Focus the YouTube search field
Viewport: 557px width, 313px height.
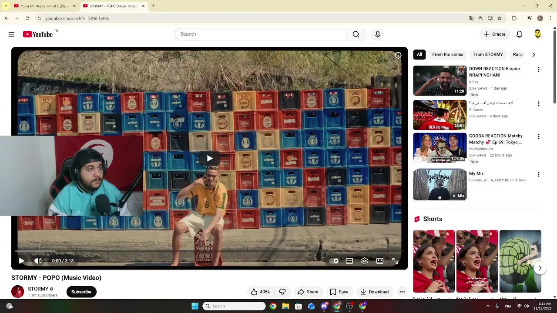tap(260, 34)
